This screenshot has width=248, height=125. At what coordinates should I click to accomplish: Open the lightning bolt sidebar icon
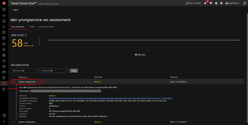4,38
